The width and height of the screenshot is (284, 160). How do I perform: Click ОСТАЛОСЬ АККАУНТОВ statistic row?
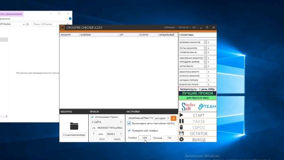tap(197, 76)
